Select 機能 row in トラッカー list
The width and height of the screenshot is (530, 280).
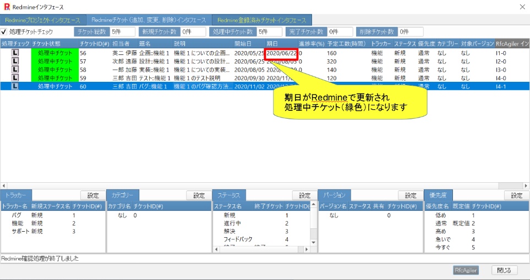click(x=53, y=223)
